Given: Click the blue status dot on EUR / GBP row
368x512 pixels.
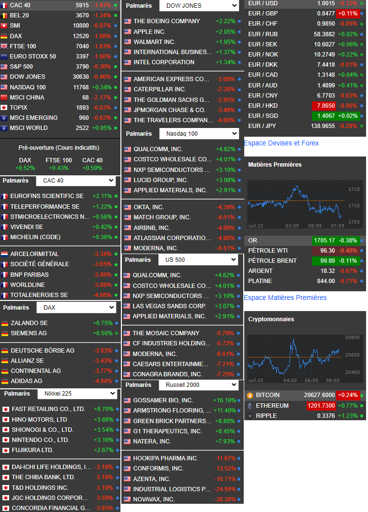Looking at the screenshot, I should click(362, 14).
